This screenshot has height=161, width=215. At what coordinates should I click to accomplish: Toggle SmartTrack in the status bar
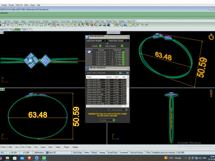click(112, 153)
